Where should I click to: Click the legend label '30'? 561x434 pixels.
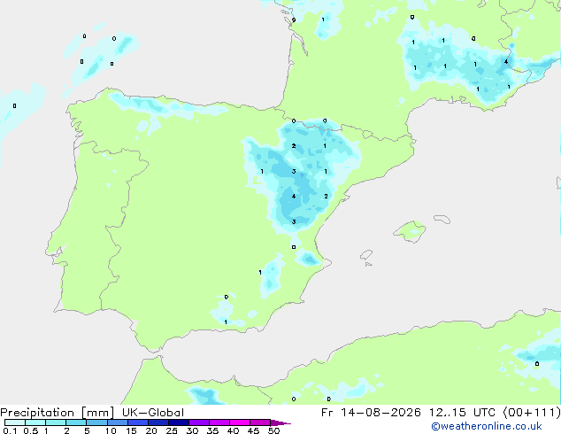click(192, 430)
